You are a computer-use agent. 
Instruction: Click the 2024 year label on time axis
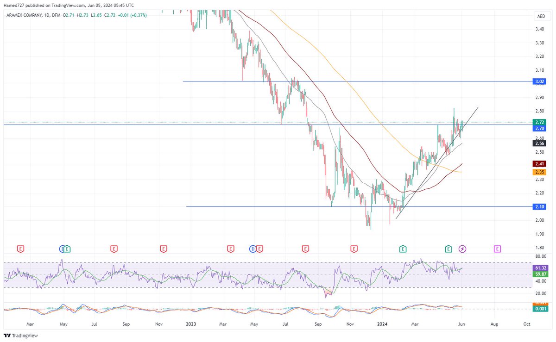click(382, 325)
